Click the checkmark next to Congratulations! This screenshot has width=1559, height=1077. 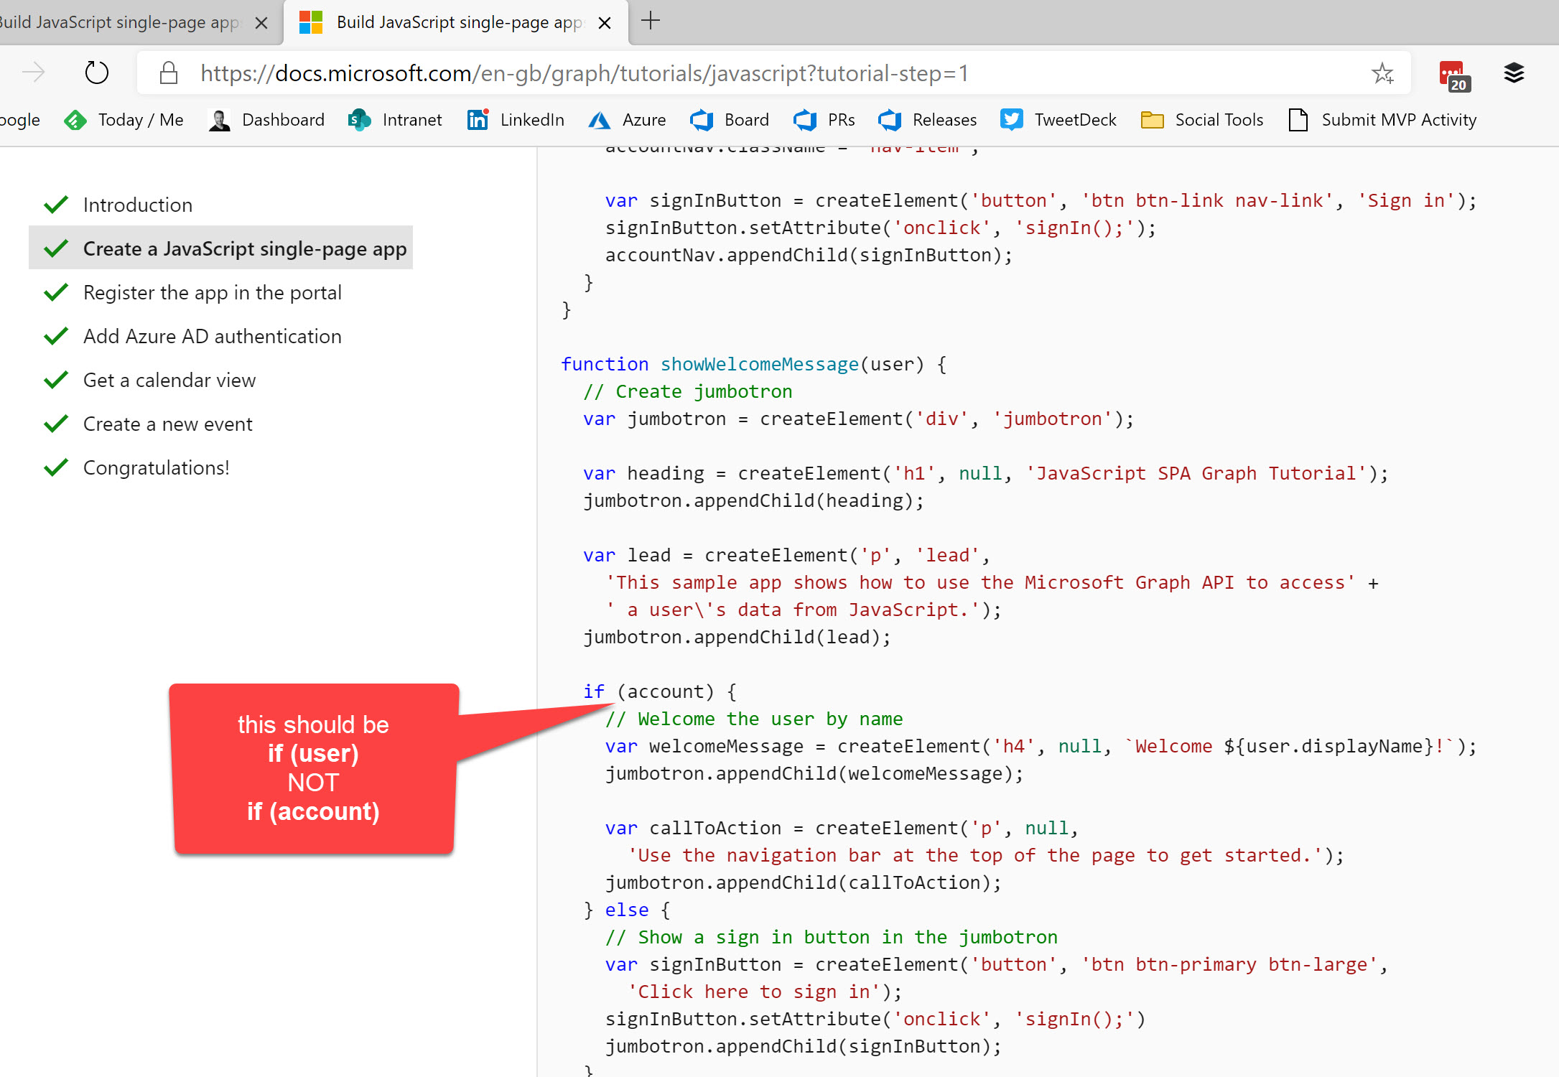click(56, 467)
